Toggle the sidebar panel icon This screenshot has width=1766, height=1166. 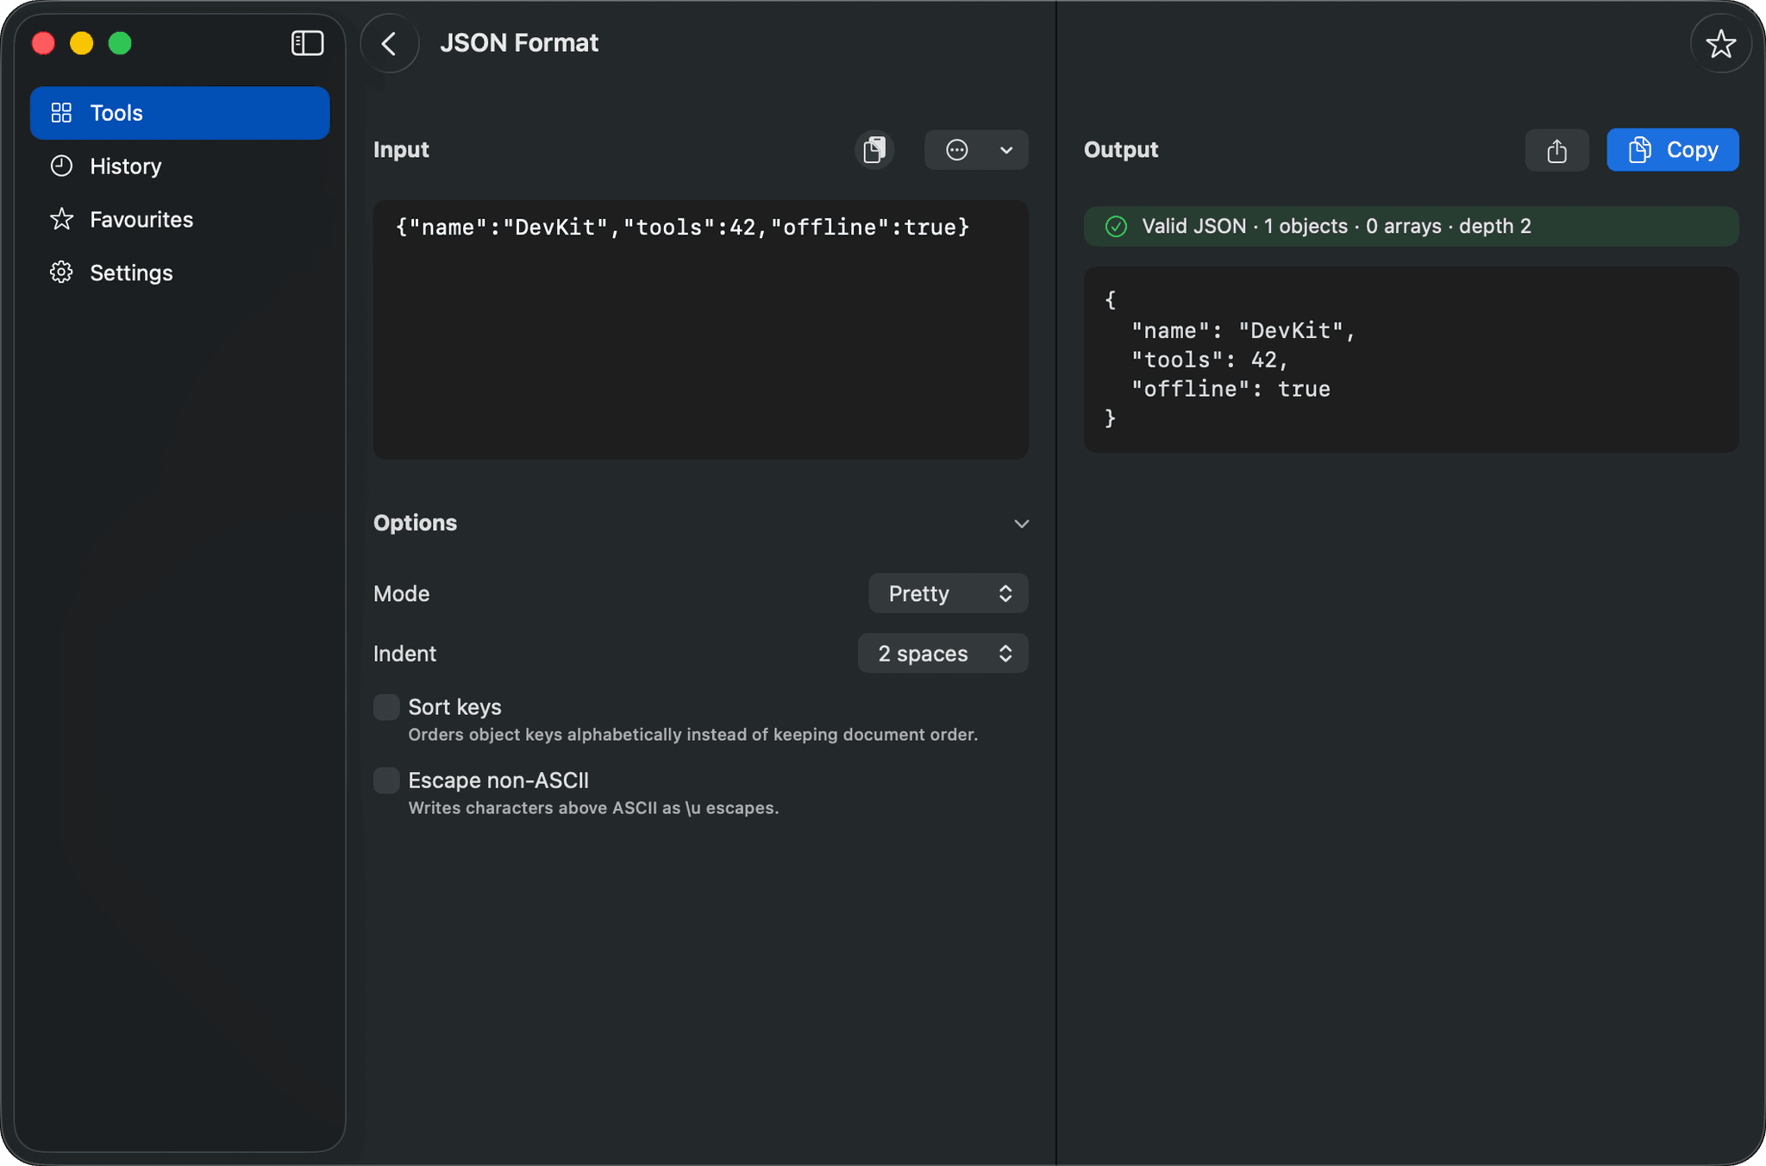tap(307, 43)
